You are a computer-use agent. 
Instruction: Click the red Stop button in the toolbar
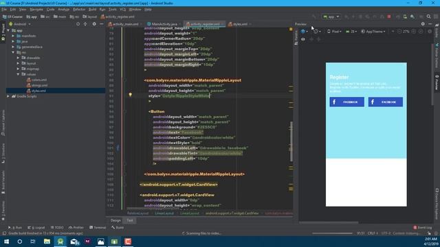coord(389,16)
